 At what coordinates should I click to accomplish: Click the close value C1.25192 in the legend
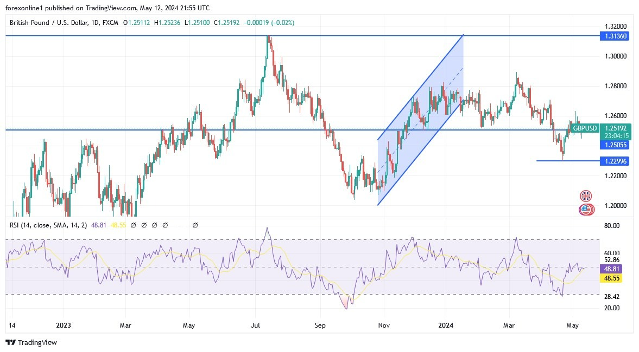click(x=227, y=23)
